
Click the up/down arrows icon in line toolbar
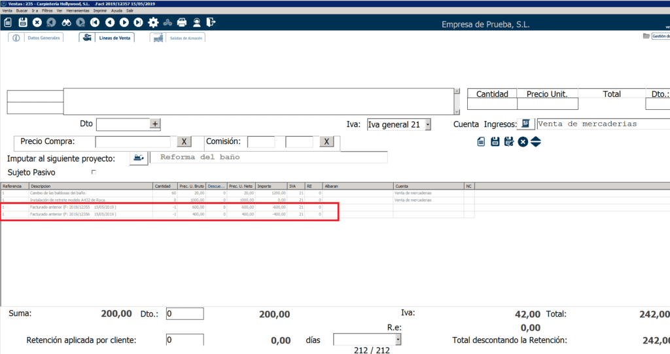536,141
